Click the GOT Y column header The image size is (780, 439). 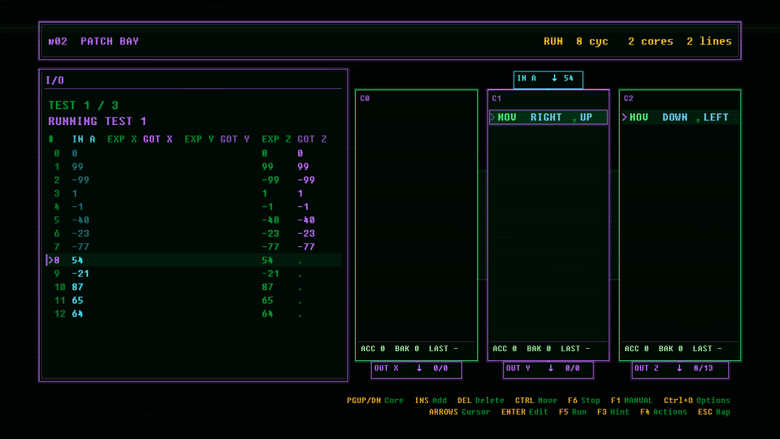click(235, 139)
